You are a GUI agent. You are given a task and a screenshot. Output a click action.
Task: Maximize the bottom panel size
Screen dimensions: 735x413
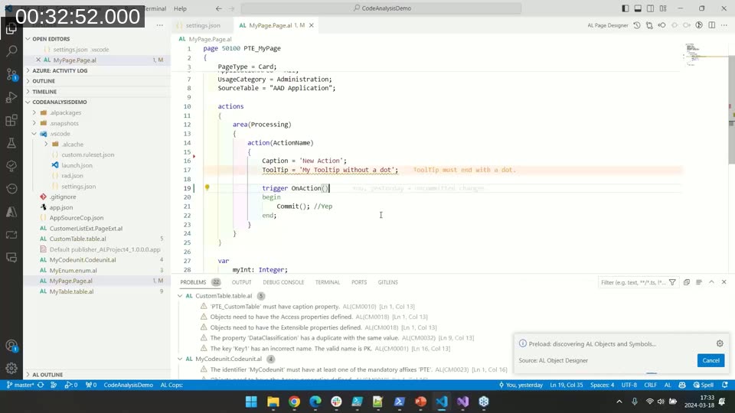click(x=711, y=282)
